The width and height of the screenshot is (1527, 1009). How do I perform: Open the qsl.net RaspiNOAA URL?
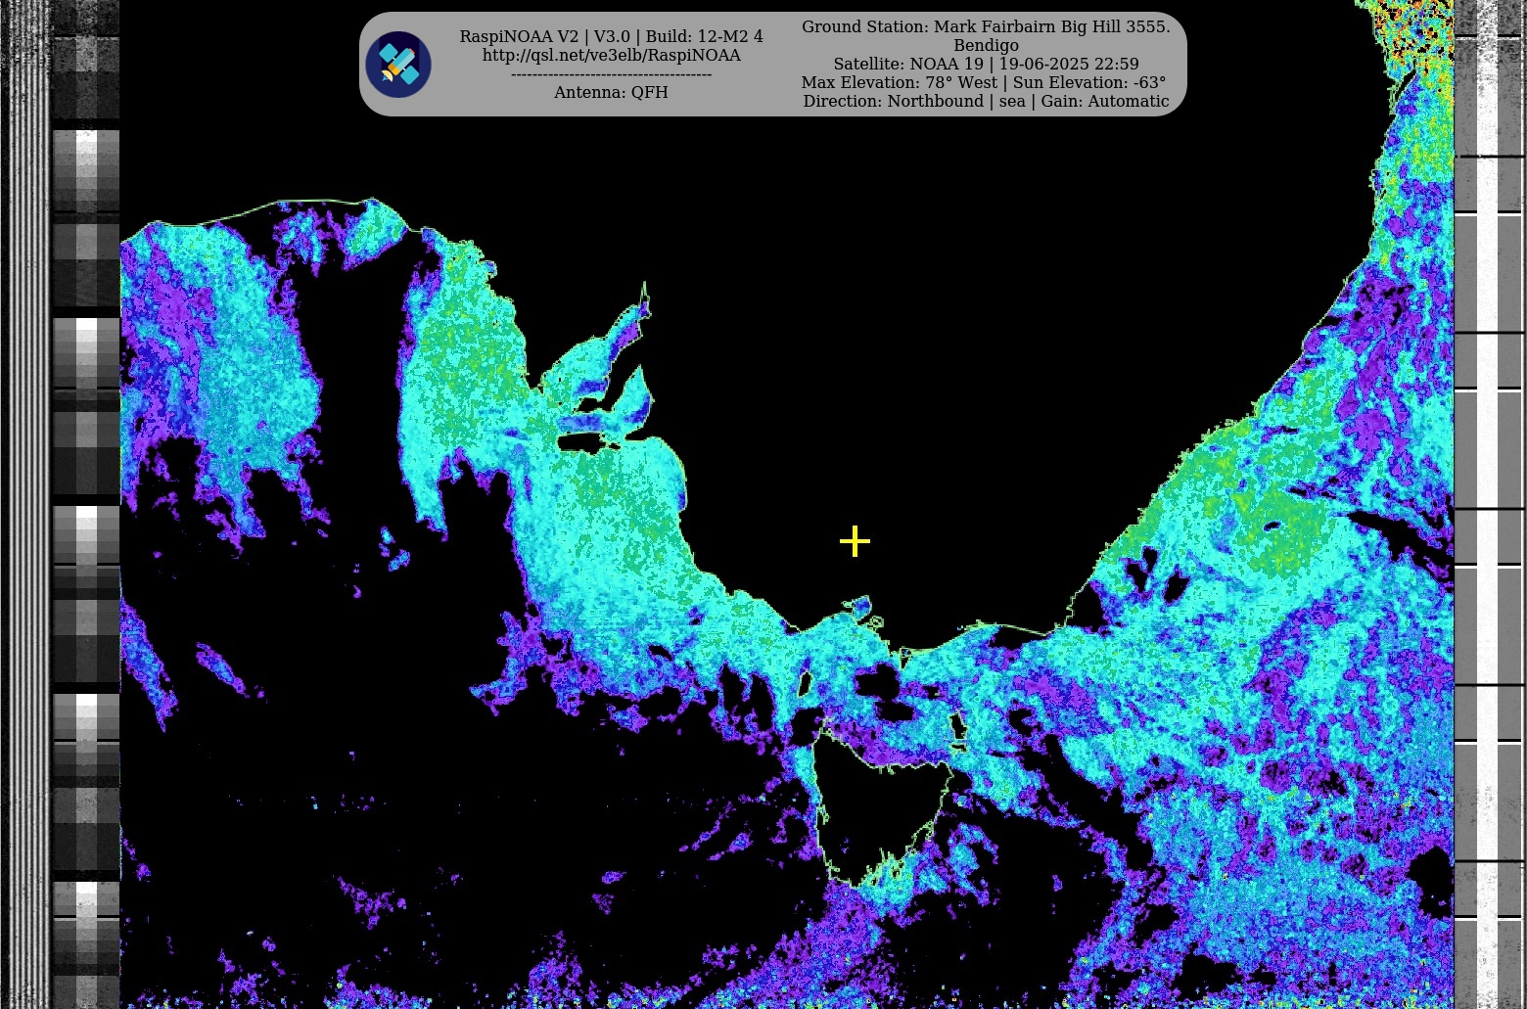point(611,56)
